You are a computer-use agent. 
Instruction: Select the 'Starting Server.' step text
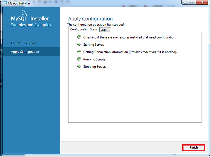pyautogui.click(x=94, y=45)
